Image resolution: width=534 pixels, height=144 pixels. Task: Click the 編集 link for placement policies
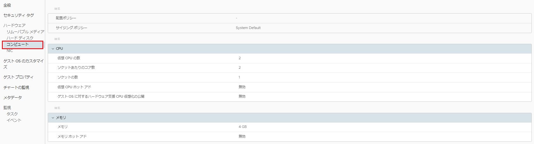coord(57,9)
